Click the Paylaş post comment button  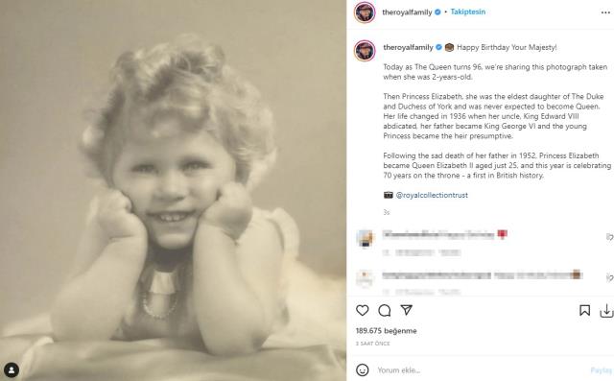602,370
